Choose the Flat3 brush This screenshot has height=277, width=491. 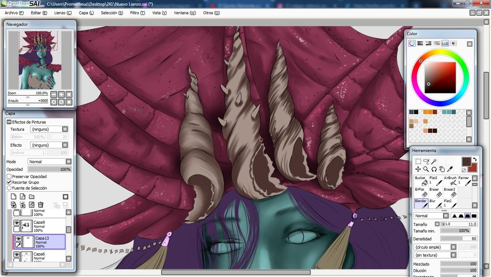coord(436,181)
